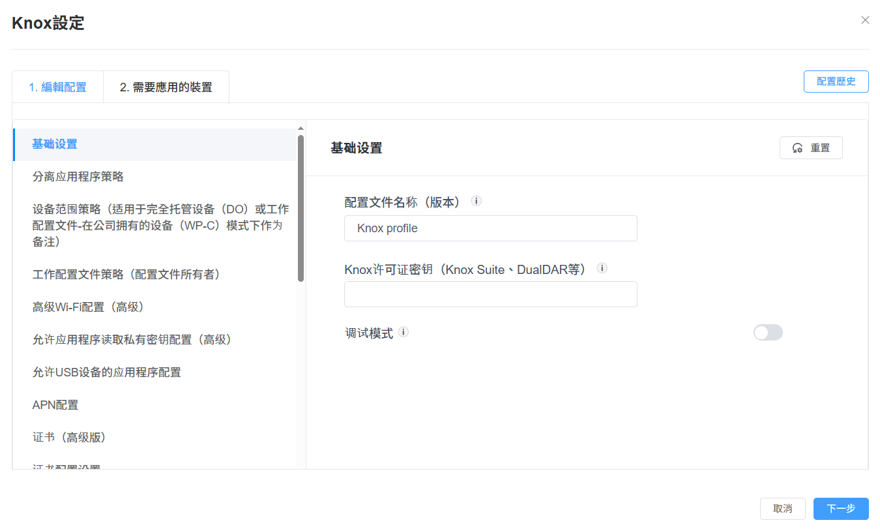Select 允许USB设备的应用程序配置
The height and width of the screenshot is (531, 880).
pyautogui.click(x=154, y=372)
